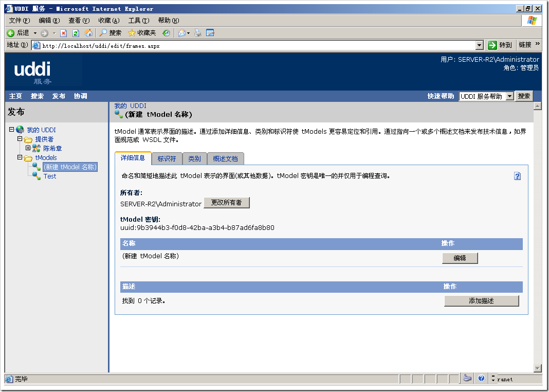Click the History clock icon
549x392 pixels.
coord(167,33)
